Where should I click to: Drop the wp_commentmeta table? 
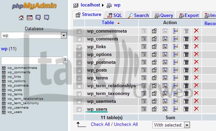coord(196,31)
